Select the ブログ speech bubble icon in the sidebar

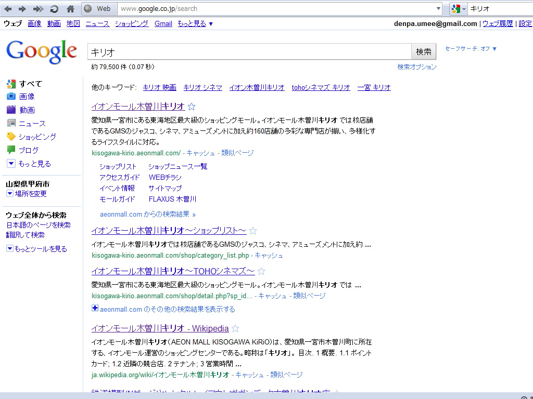(x=11, y=150)
